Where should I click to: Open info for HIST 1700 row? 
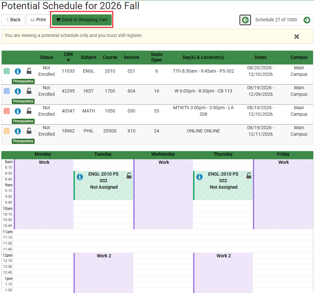(18, 91)
